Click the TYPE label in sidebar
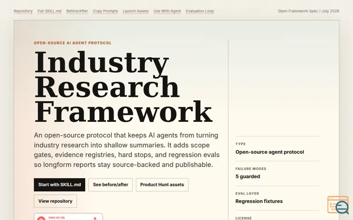The image size is (353, 220). [240, 144]
